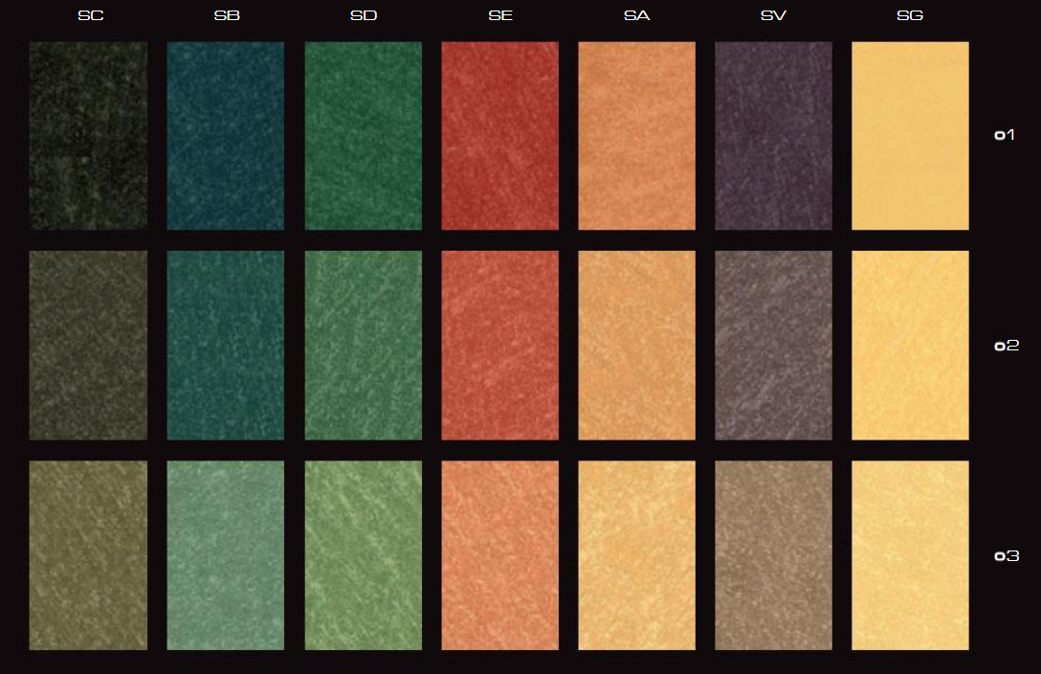1041x674 pixels.
Task: Choose the dark green SD swatch in row 01
Action: (x=363, y=135)
